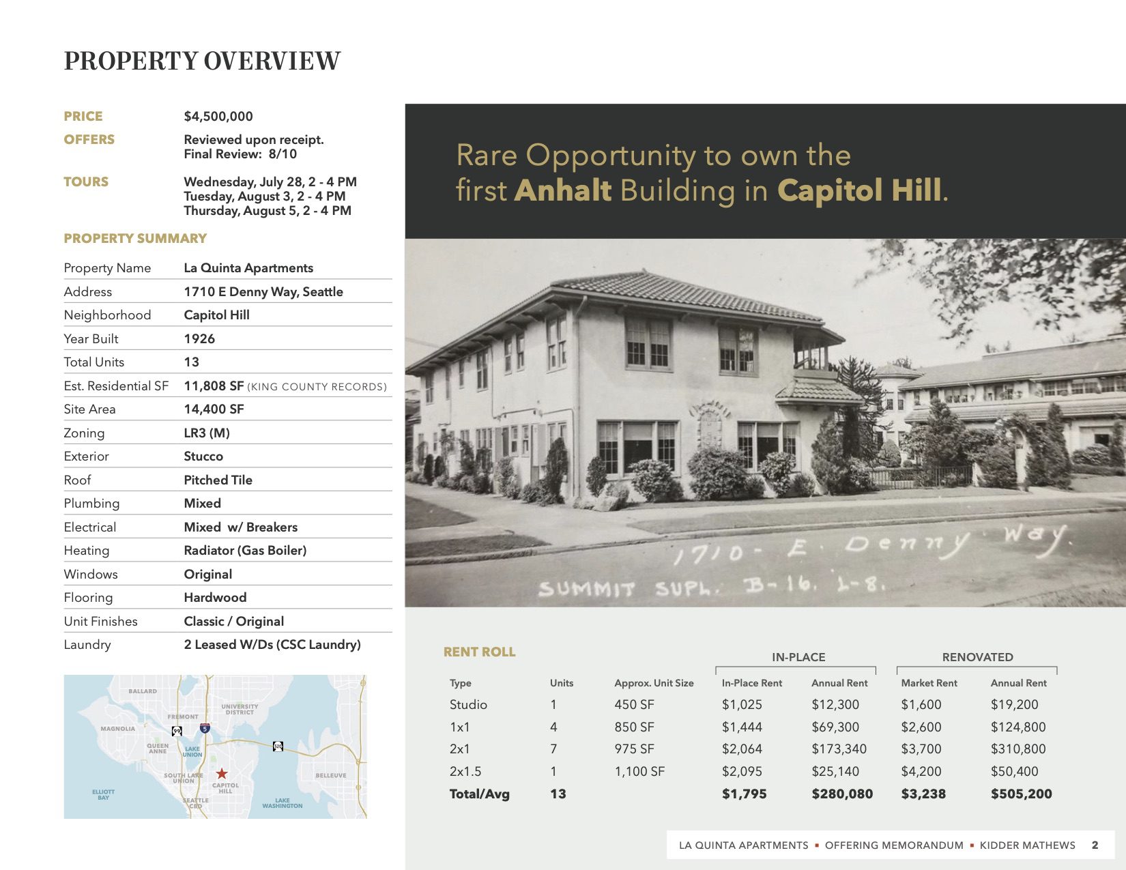
Task: Select the Capitol Hill label on the map
Action: 226,788
